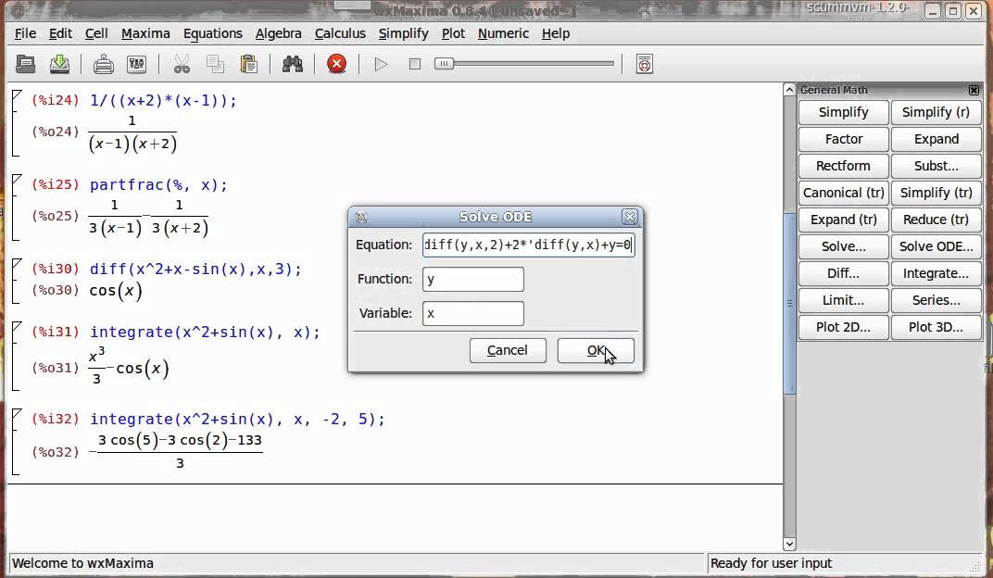
Task: Click the lifebuoy Help icon in toolbar
Action: coord(644,64)
